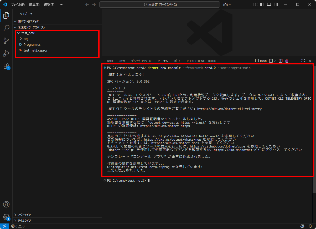Screen dimensions: 316x229
Task: Kill terminal with the trash icon
Action: pyautogui.click(x=287, y=61)
